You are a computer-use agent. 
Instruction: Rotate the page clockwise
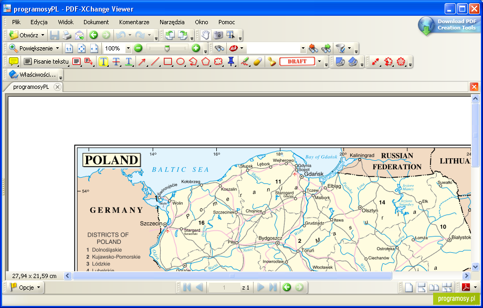point(182,35)
